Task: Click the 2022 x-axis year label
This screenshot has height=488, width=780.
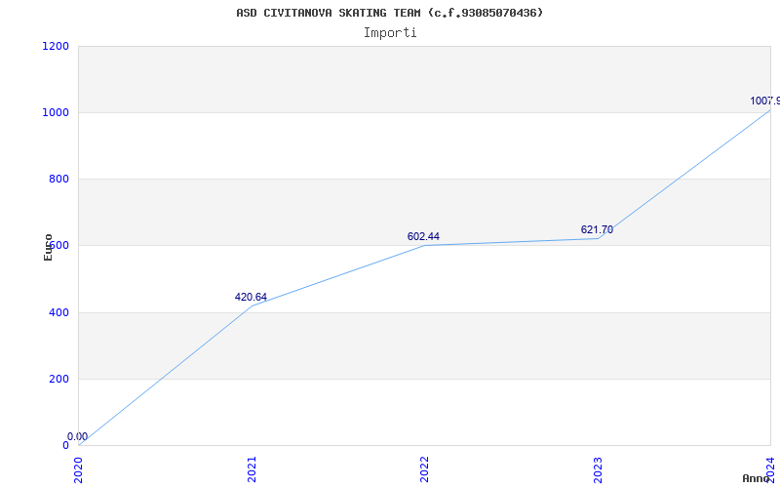Action: pyautogui.click(x=425, y=468)
